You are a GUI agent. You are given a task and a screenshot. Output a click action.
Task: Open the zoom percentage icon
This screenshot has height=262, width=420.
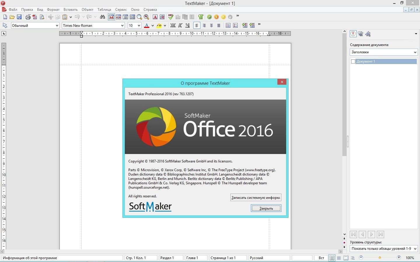point(146,17)
